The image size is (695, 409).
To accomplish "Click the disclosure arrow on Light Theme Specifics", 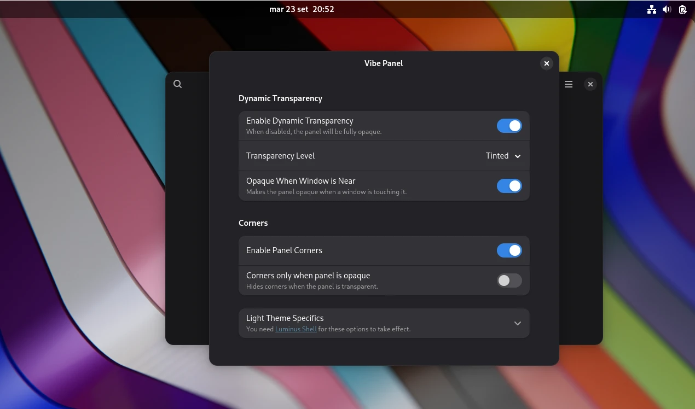I will (x=517, y=323).
